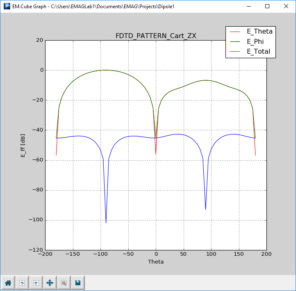Image resolution: width=296 pixels, height=291 pixels.
Task: Maximize the EM.Cube Graph window
Action: pos(267,7)
